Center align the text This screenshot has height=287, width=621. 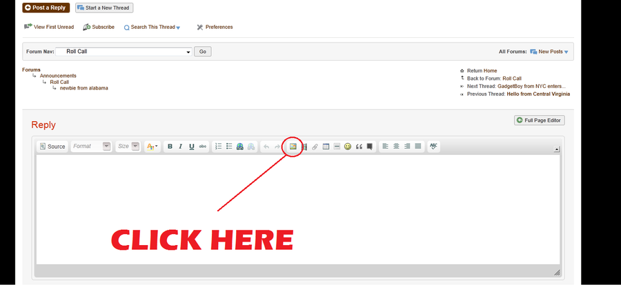pos(396,147)
